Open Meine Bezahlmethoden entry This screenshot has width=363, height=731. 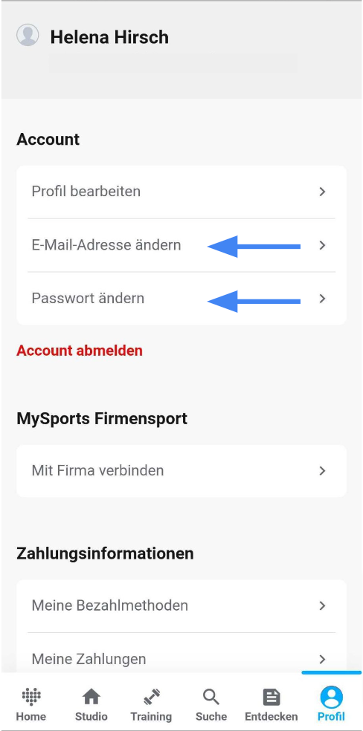tap(181, 605)
